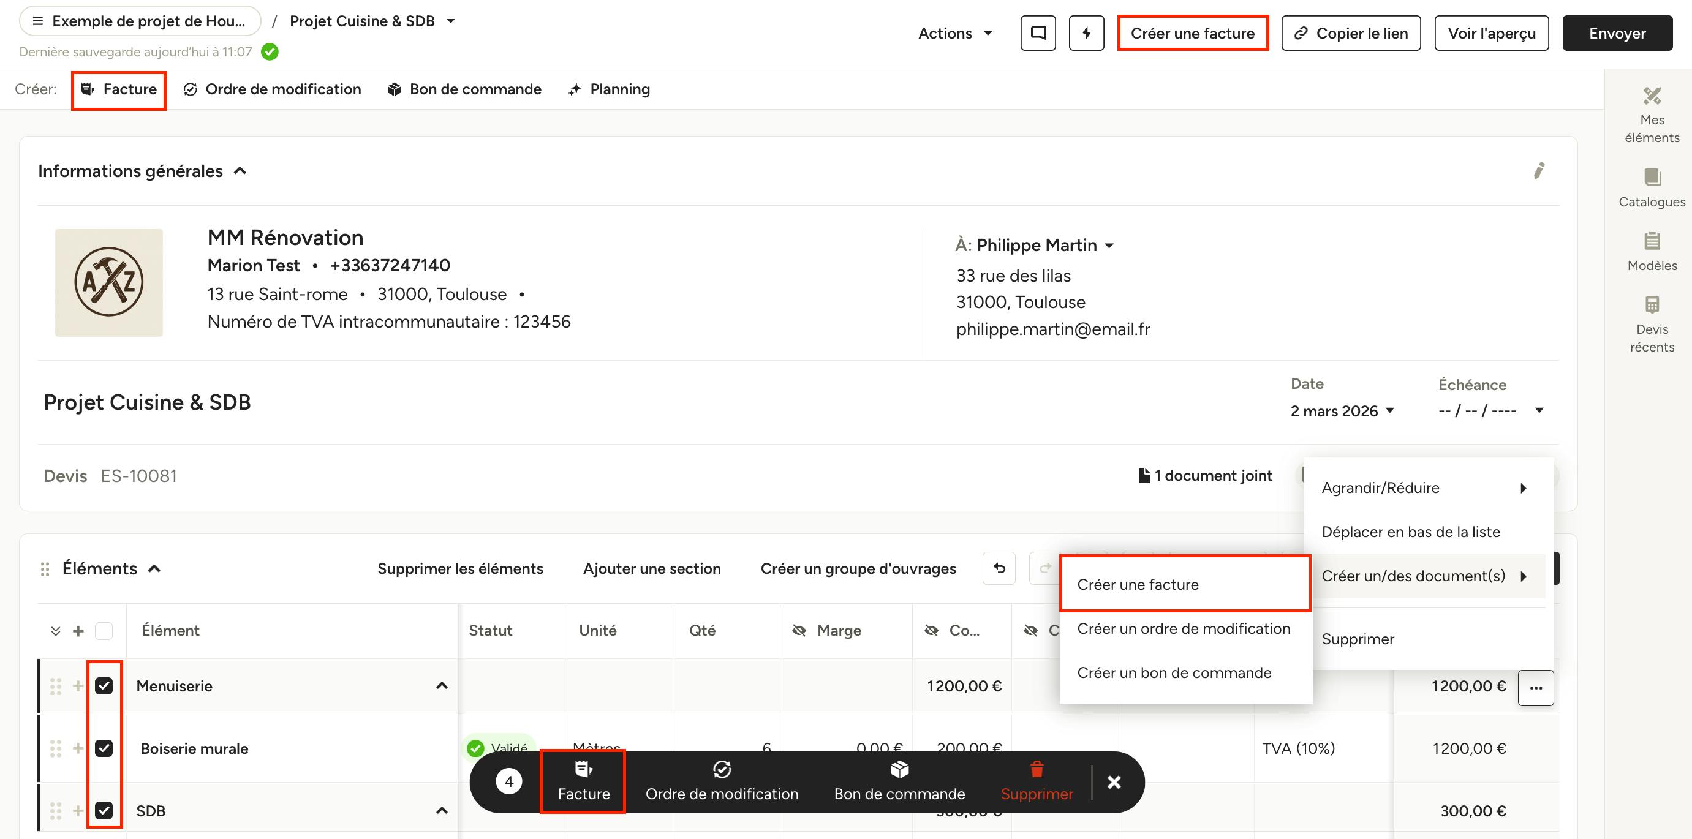The width and height of the screenshot is (1692, 839).
Task: Add an item with plus on Boiserie murale row
Action: [x=78, y=748]
